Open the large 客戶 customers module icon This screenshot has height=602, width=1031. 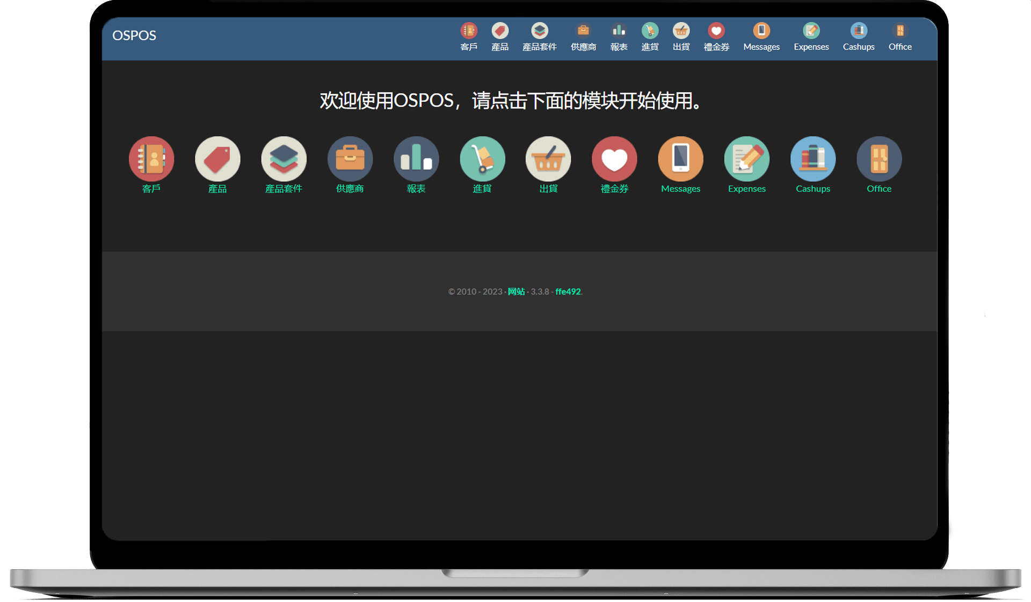151,159
